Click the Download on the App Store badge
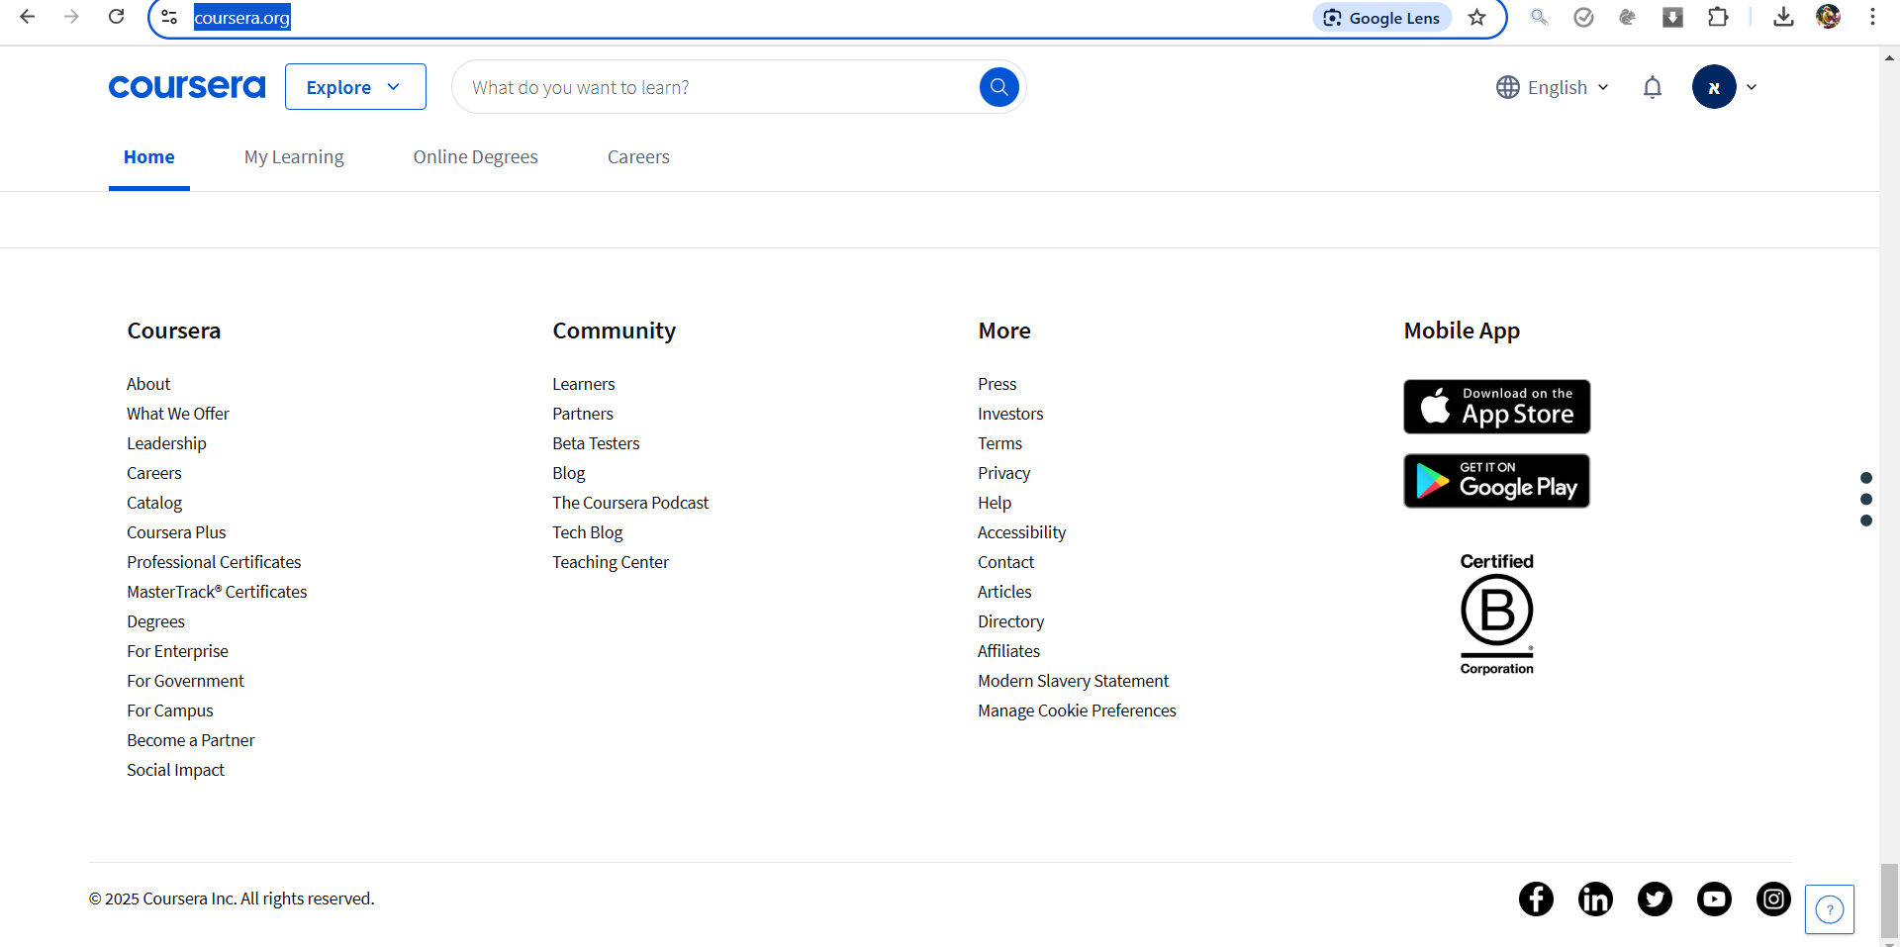1900x947 pixels. coord(1497,407)
